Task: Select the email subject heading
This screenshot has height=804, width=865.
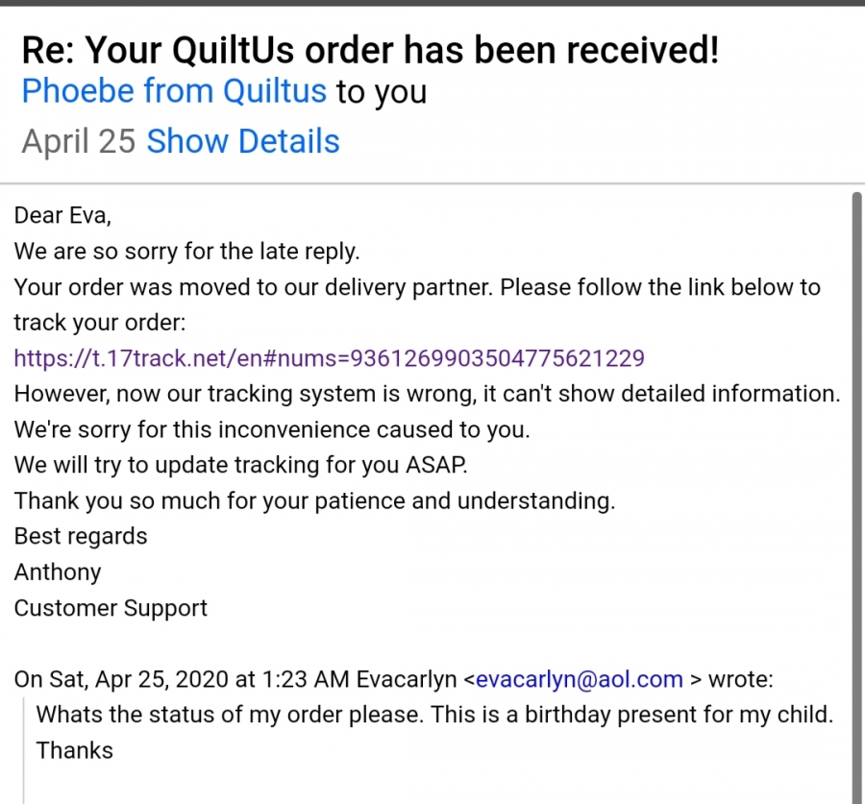Action: (x=370, y=50)
